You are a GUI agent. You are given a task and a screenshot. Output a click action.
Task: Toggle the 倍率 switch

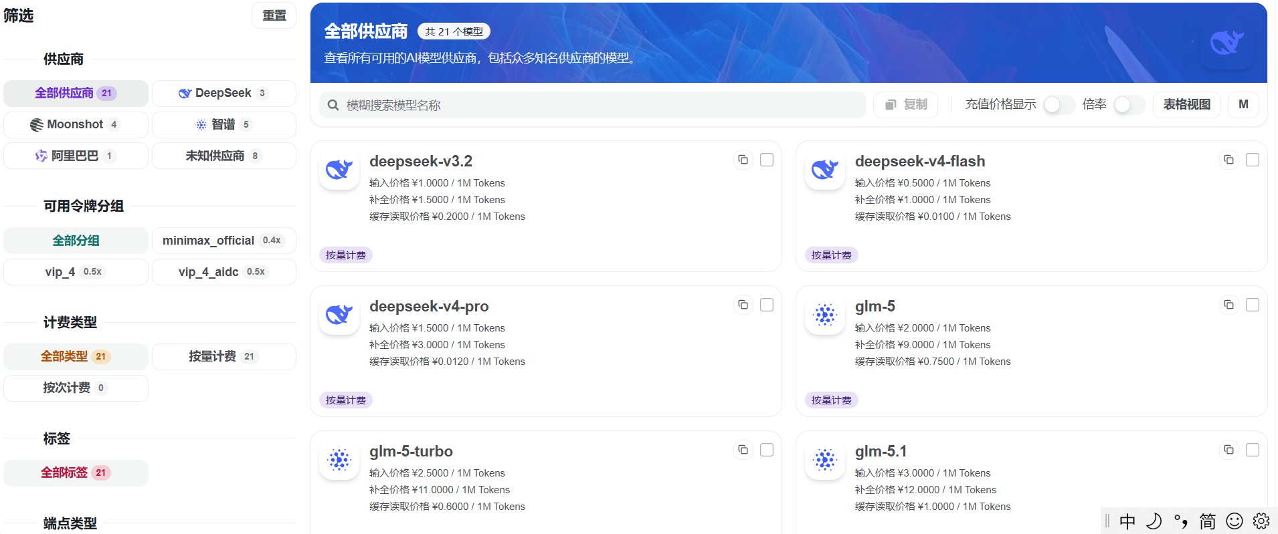coord(1129,105)
